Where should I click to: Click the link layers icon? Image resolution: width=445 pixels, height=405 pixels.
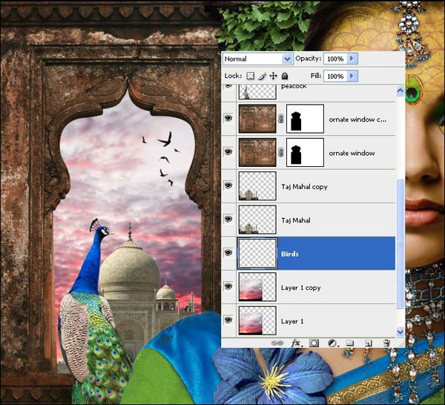click(x=277, y=343)
